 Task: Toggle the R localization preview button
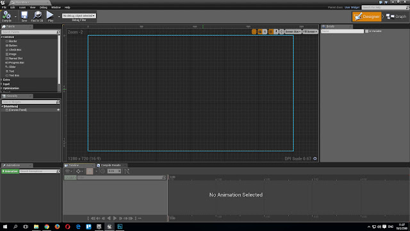[265, 31]
